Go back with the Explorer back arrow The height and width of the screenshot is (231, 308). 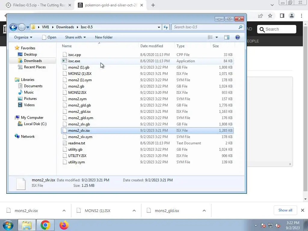pos(13,27)
